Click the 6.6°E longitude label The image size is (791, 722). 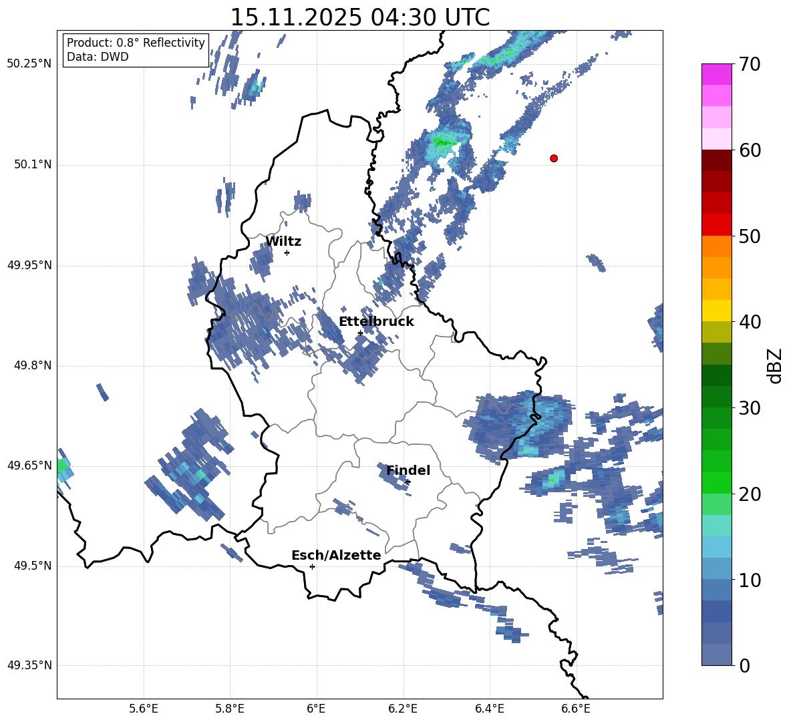tap(576, 709)
